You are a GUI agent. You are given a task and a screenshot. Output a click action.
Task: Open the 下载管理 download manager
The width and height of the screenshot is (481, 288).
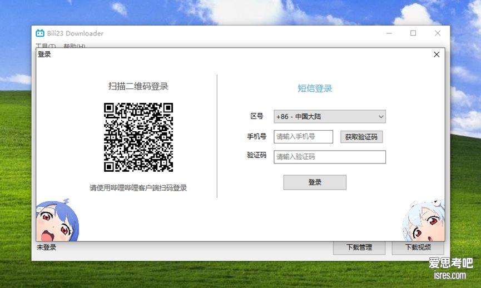359,247
